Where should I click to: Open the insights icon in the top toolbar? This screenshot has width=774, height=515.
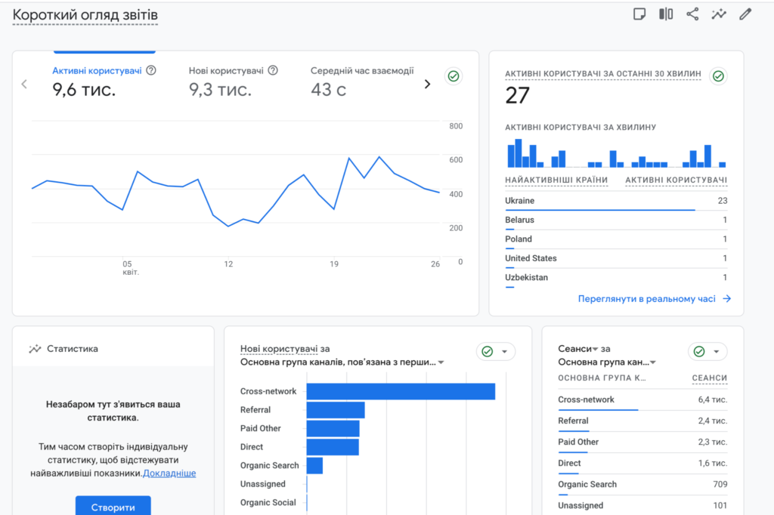(x=720, y=14)
